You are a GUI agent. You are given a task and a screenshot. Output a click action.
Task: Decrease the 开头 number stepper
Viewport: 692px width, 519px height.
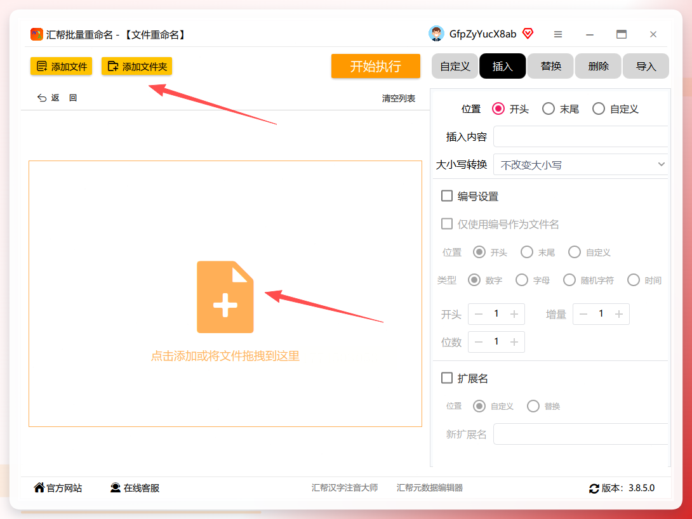[x=479, y=314]
